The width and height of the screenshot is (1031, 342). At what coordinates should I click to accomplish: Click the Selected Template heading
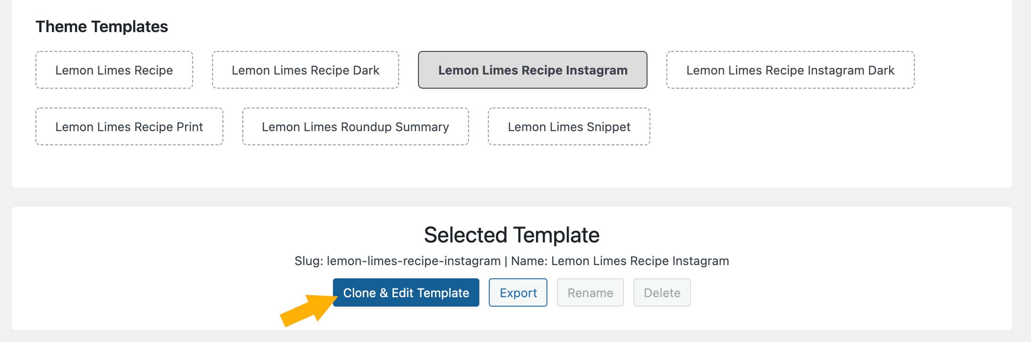[512, 234]
